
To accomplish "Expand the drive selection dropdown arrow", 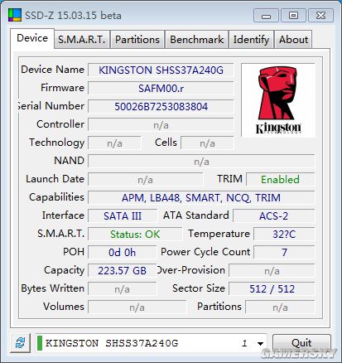I will (x=260, y=343).
